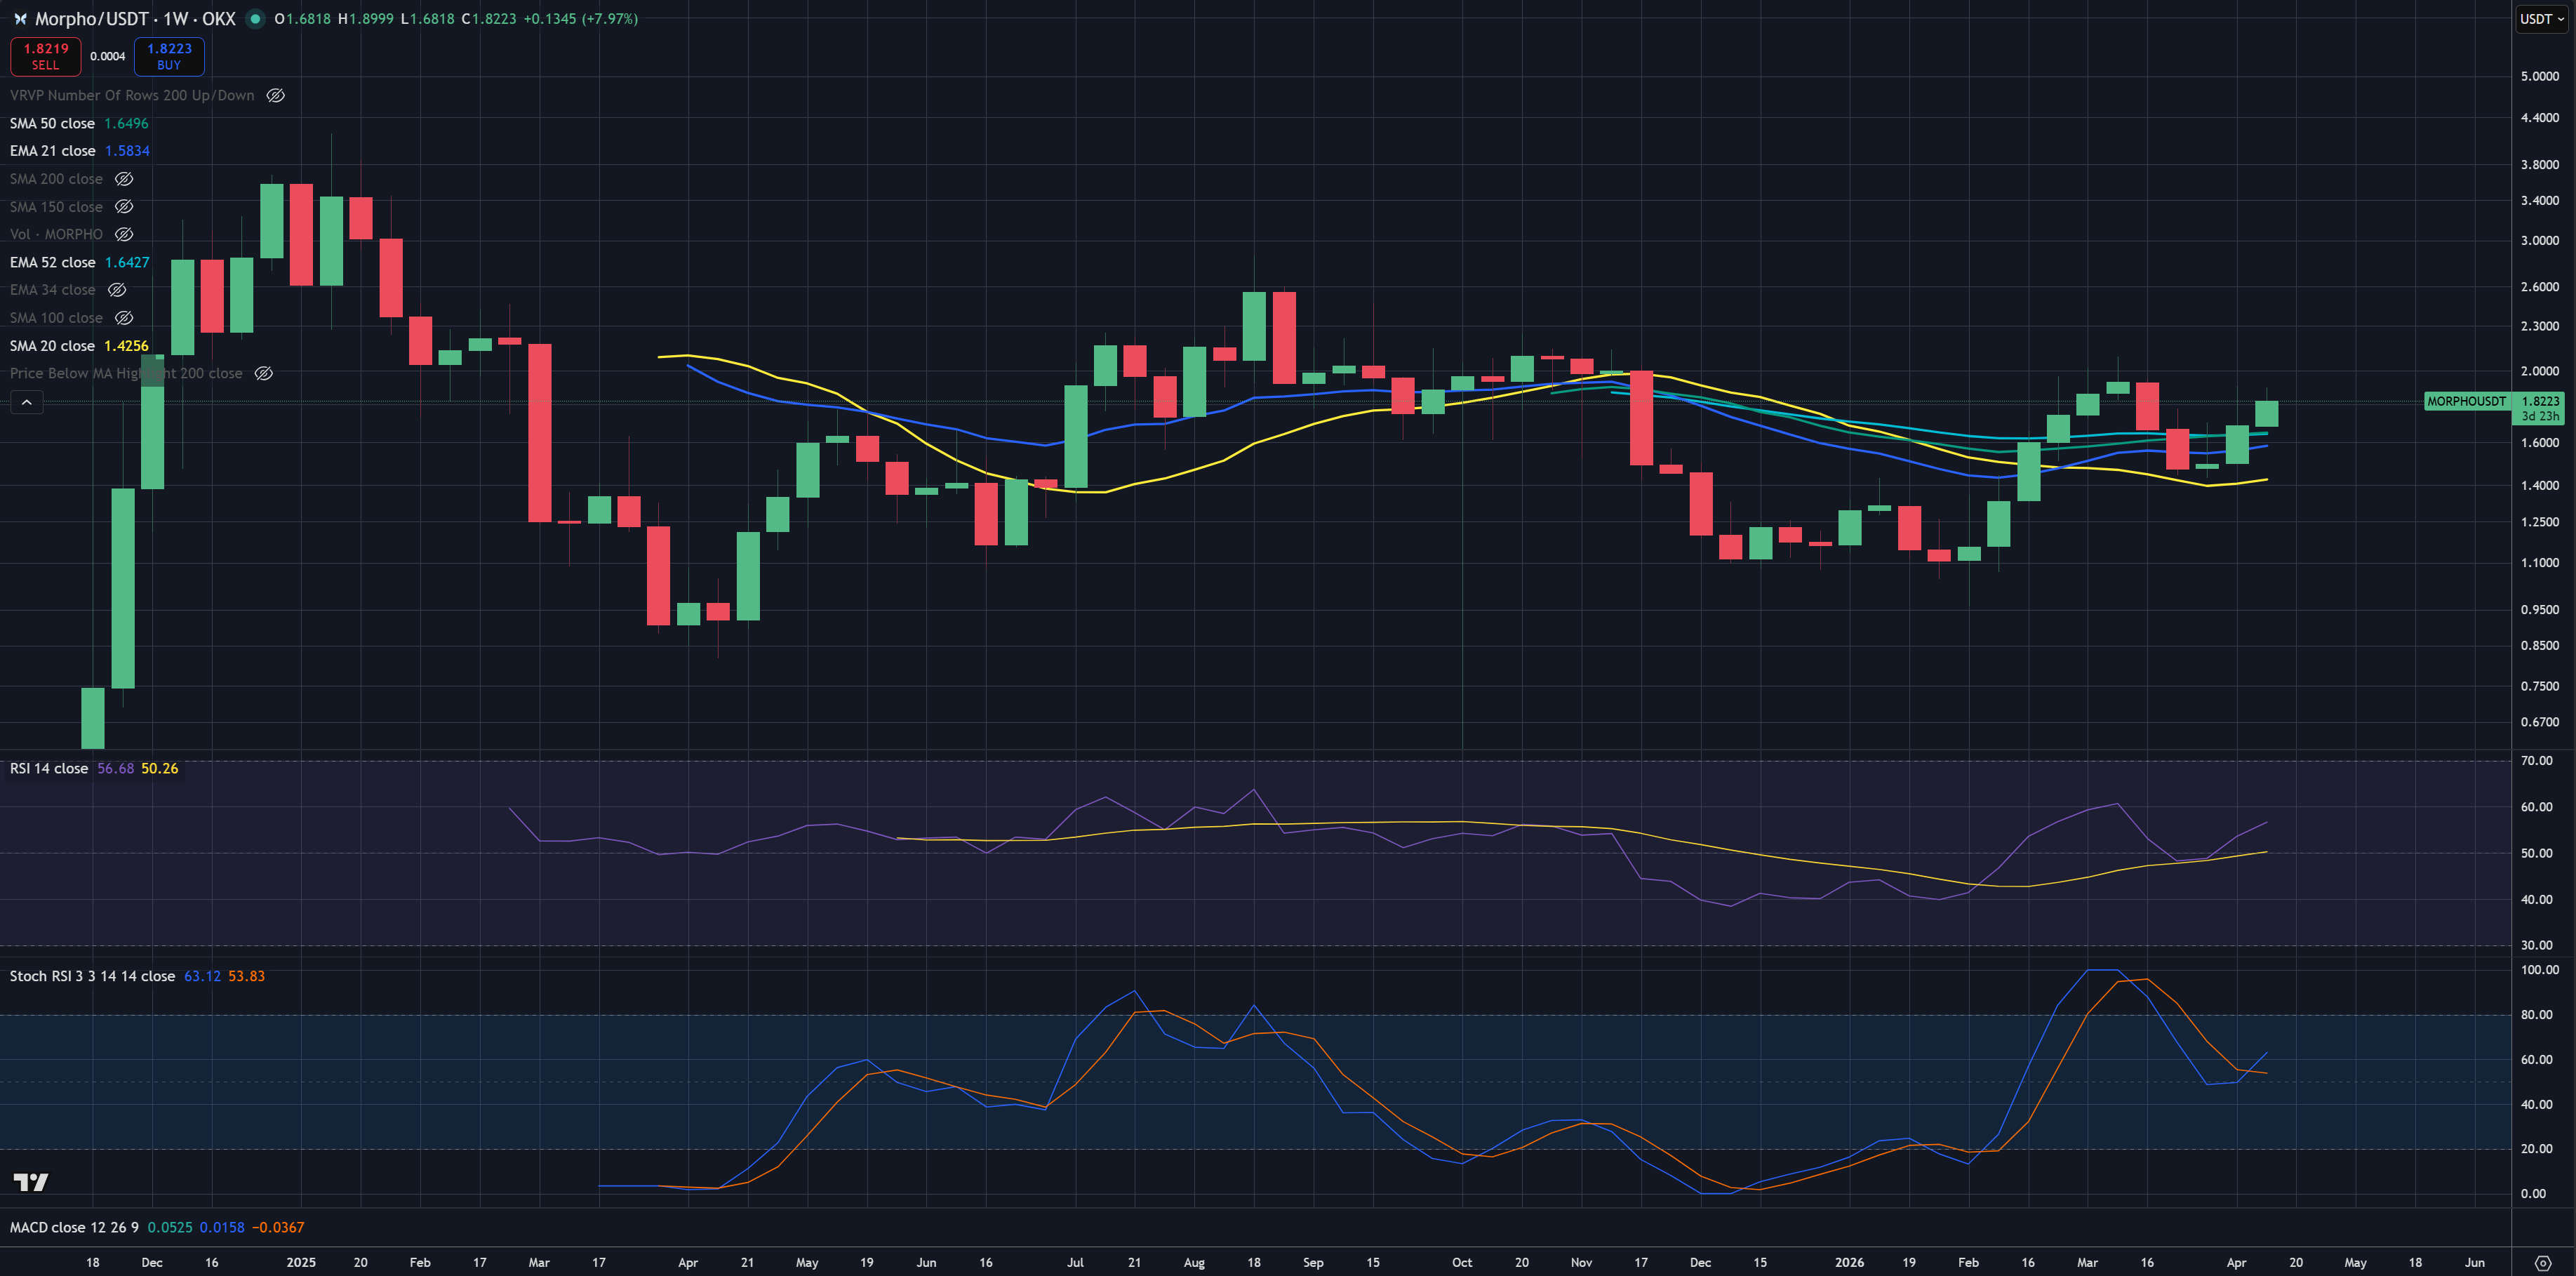This screenshot has width=2576, height=1276.
Task: Click the SMA 50 value 1.6496
Action: [x=126, y=123]
